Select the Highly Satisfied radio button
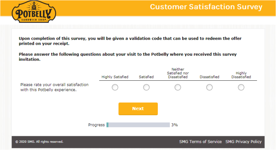The height and width of the screenshot is (150, 276). pyautogui.click(x=115, y=87)
